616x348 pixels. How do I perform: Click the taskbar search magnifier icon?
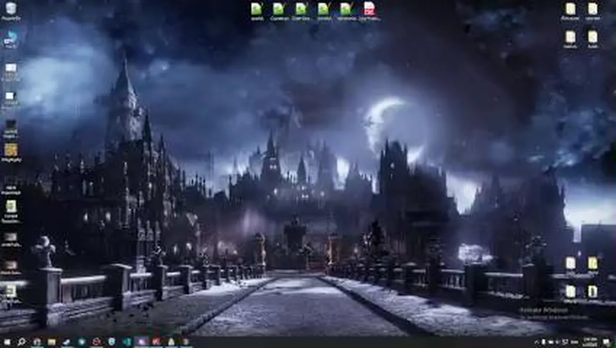21,342
